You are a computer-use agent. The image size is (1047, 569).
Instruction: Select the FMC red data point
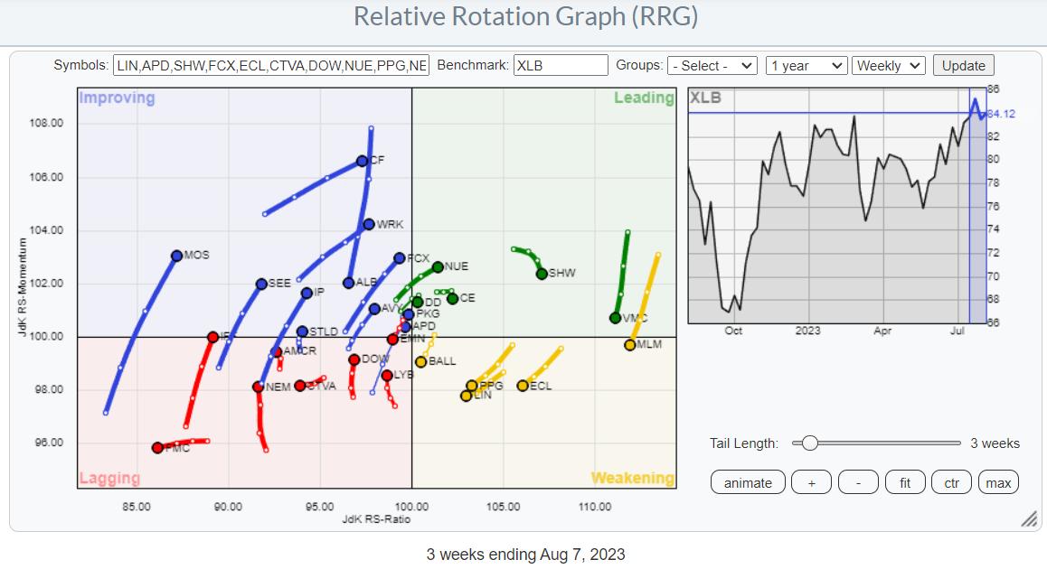157,448
